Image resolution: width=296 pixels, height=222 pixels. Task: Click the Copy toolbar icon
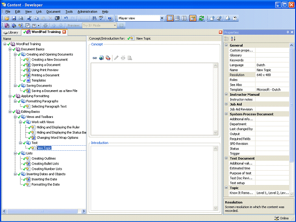click(36, 18)
